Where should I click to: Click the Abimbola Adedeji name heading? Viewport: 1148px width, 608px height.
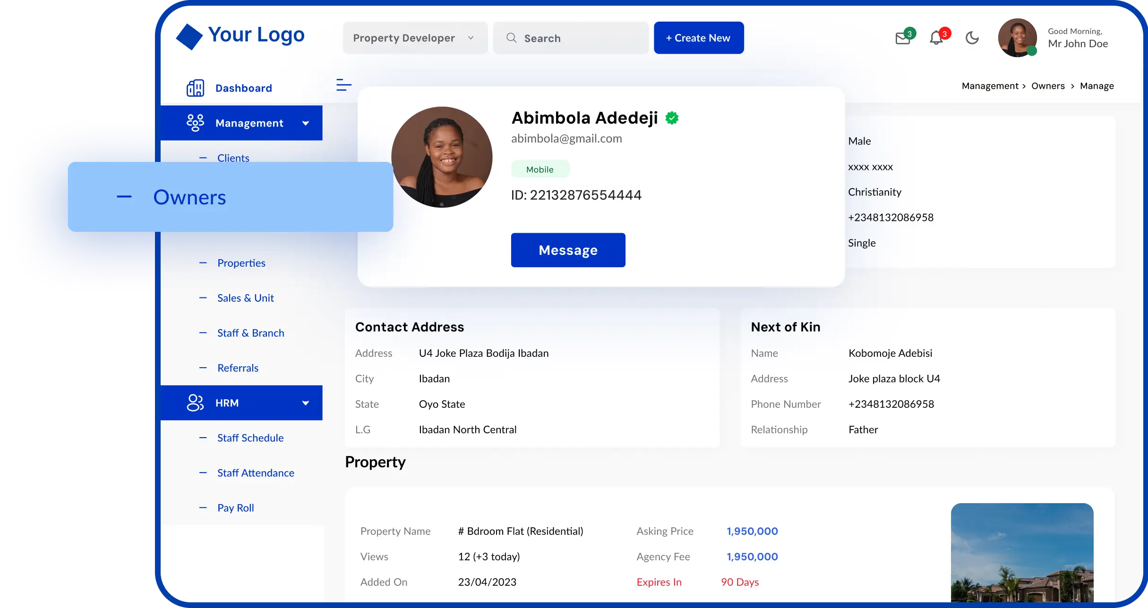coord(585,118)
